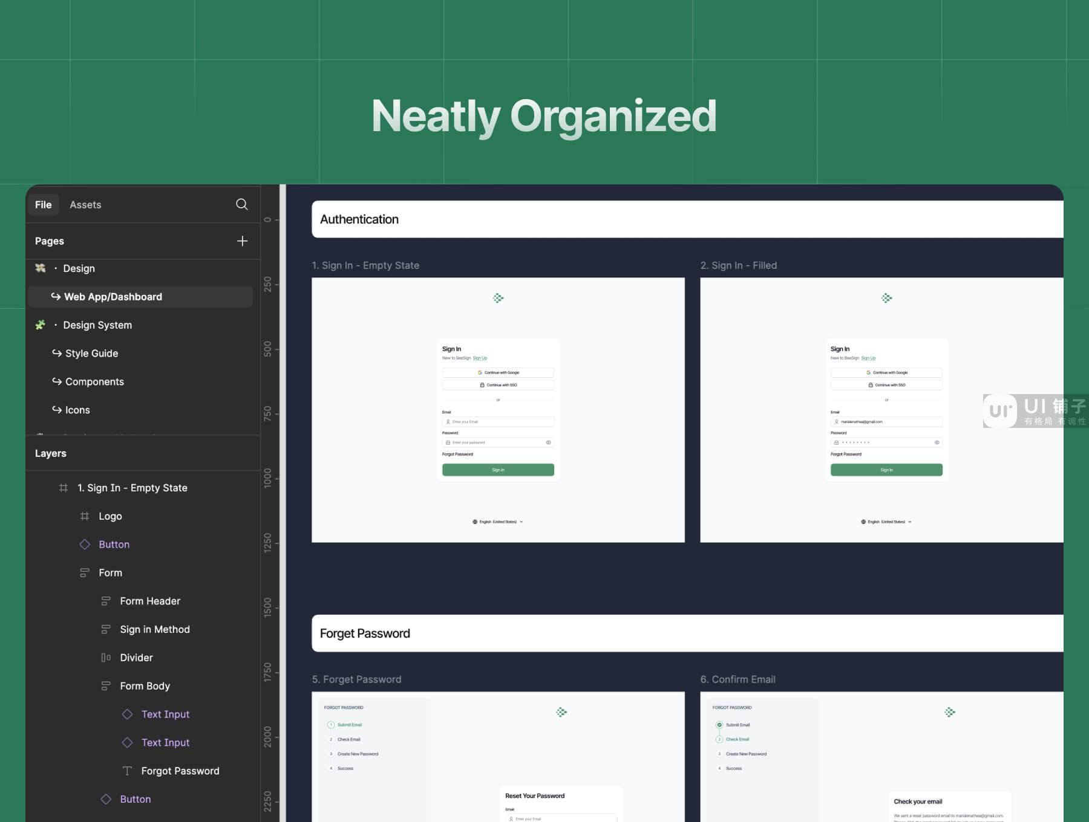Select frame icon of 1. Sign In layer

(x=64, y=488)
